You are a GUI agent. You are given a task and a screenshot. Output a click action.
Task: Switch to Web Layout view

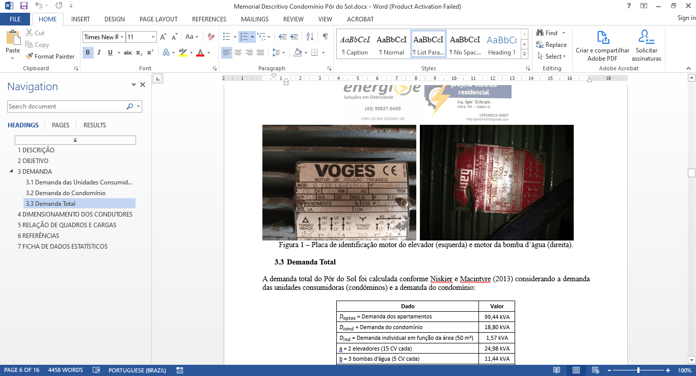click(595, 370)
